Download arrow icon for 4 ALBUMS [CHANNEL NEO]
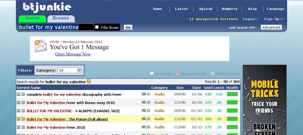This screenshot has width=303, height=135. [x=18, y=111]
